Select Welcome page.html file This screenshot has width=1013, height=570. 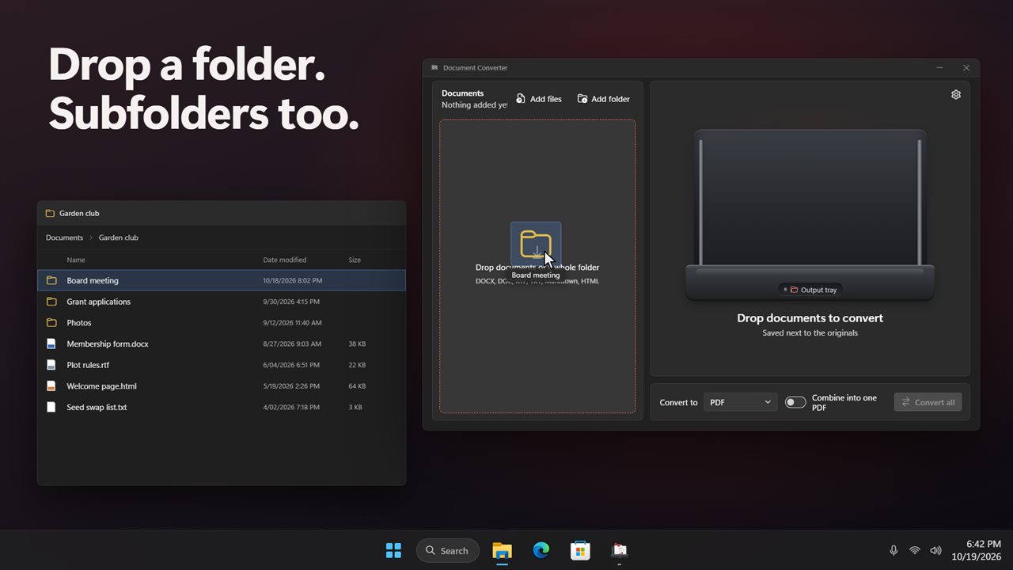(222, 386)
